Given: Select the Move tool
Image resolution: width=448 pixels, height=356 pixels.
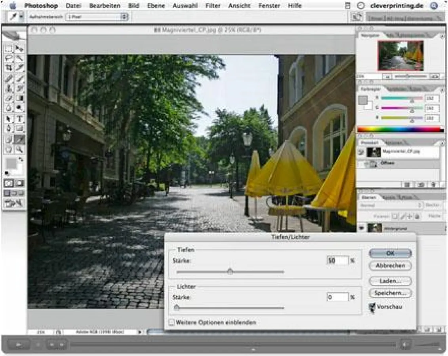Looking at the screenshot, I should [19, 49].
